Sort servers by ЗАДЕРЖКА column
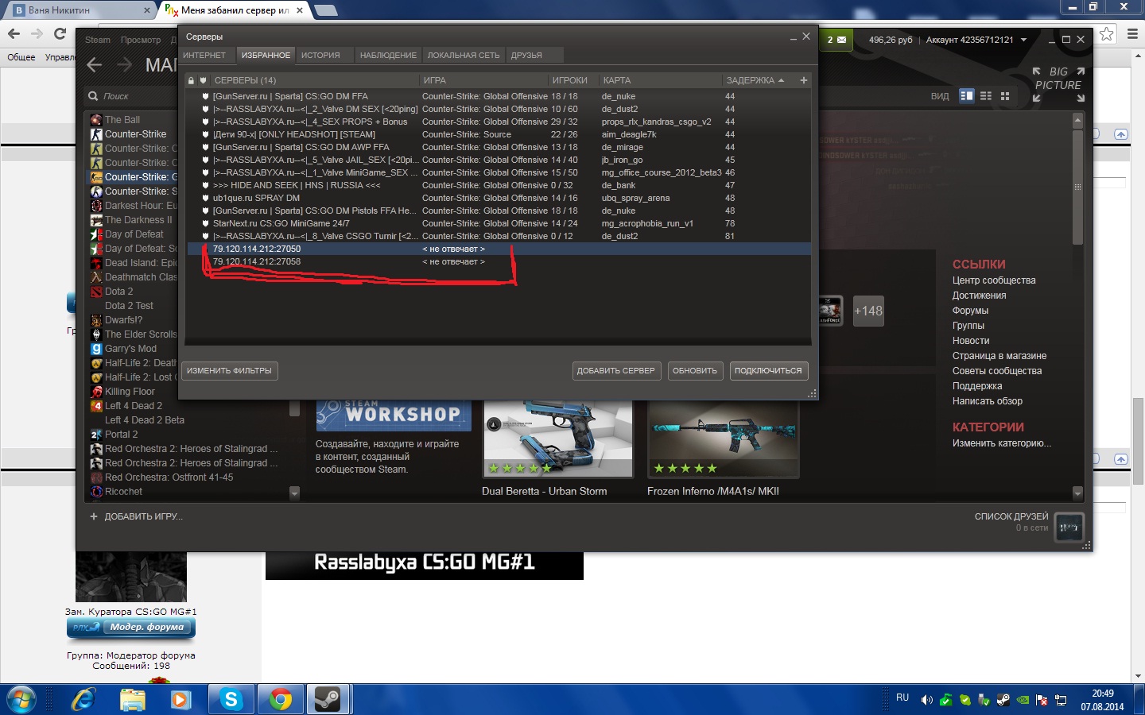The width and height of the screenshot is (1145, 715). pos(755,80)
